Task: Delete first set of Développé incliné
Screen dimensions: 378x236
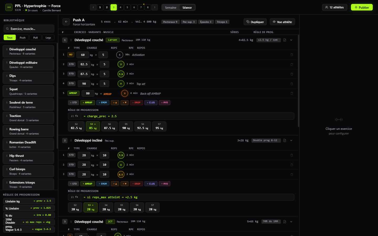Action: [292, 155]
